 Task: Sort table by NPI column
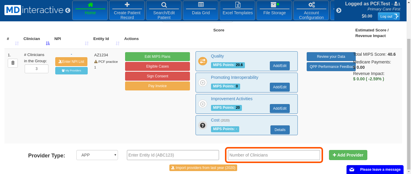86,43
